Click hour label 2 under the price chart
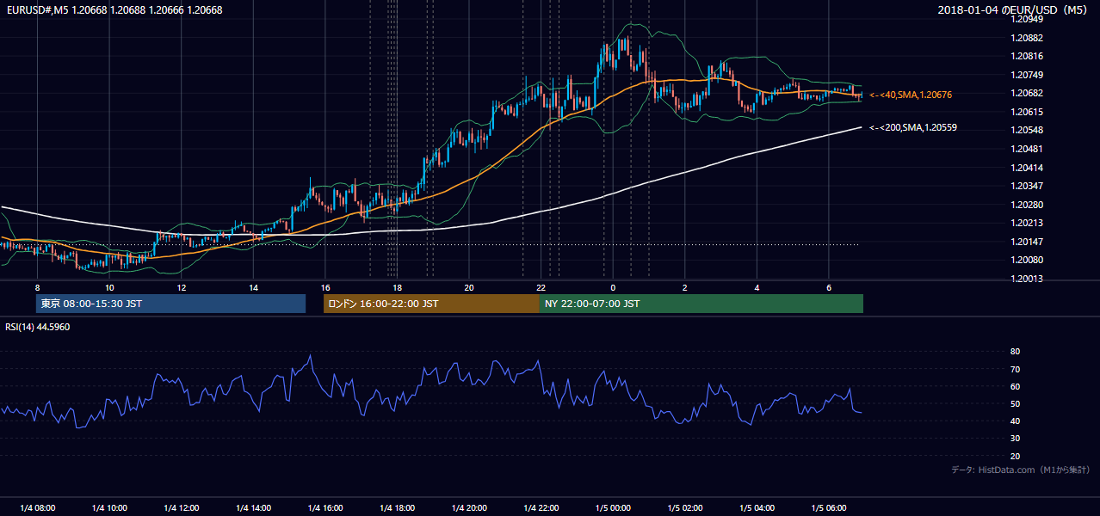1100x516 pixels. tap(685, 287)
